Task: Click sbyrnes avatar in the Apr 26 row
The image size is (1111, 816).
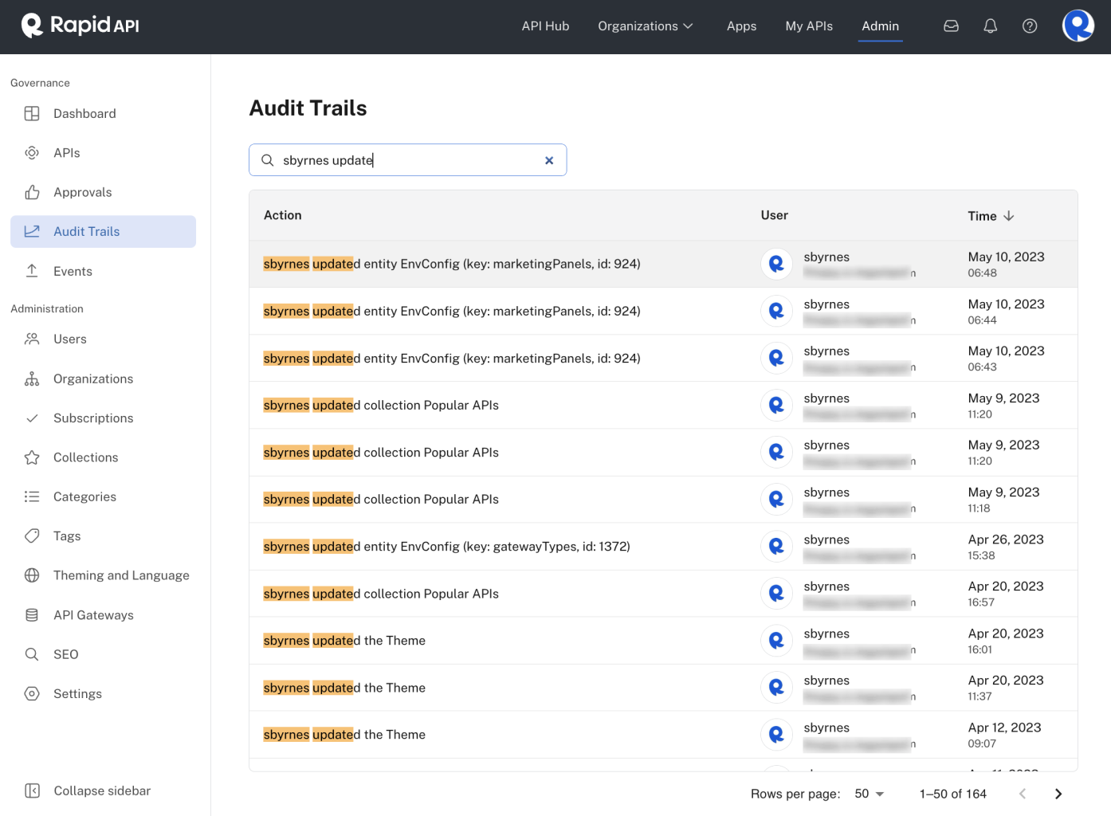Action: (776, 547)
